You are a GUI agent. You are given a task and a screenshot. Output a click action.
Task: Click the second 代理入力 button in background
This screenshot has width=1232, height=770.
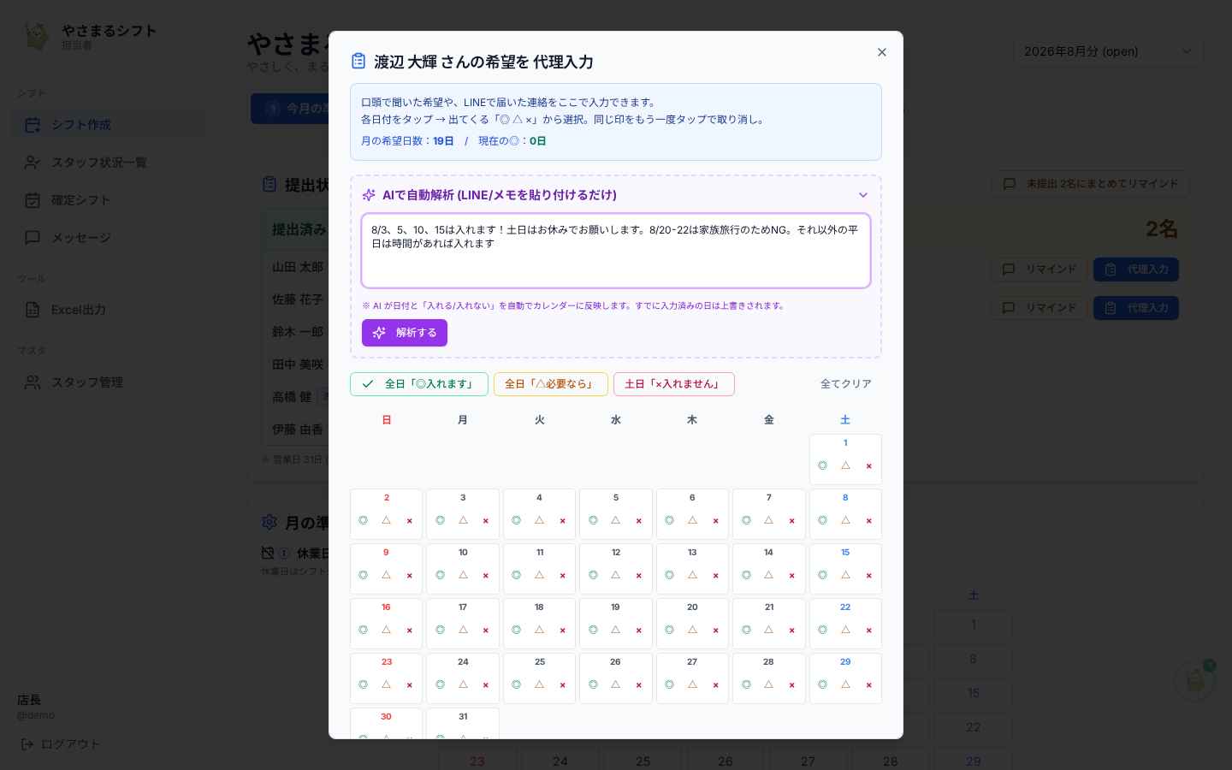point(1136,308)
